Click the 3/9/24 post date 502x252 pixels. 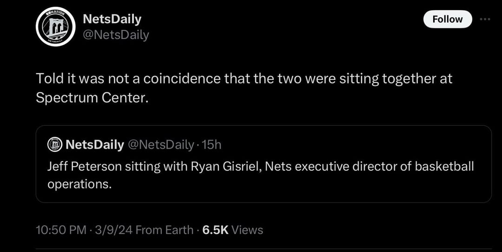(x=112, y=230)
